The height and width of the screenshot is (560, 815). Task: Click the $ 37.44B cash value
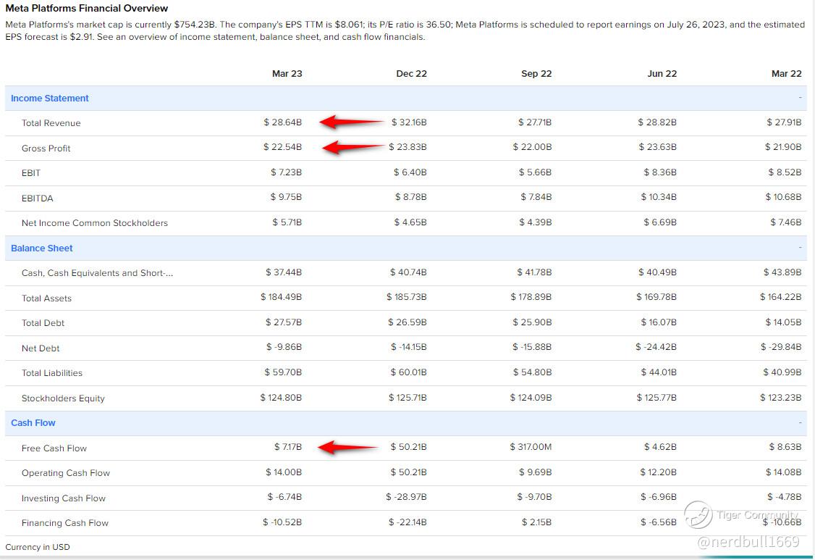point(284,272)
